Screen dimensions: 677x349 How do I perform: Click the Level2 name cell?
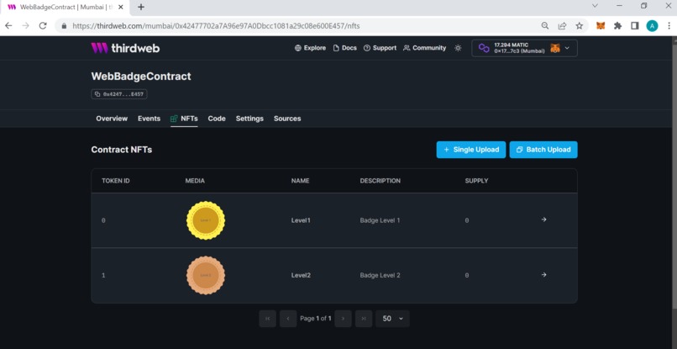301,275
